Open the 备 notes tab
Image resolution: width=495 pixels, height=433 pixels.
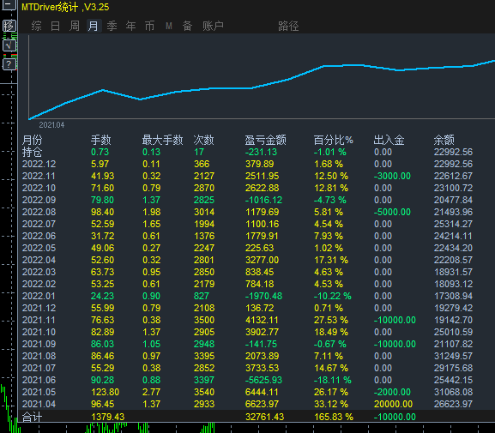click(188, 26)
